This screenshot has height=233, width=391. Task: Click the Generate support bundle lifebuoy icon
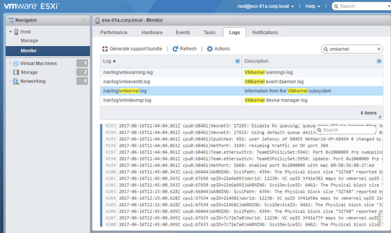click(105, 49)
